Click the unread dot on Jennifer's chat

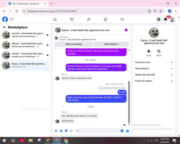pos(48,55)
